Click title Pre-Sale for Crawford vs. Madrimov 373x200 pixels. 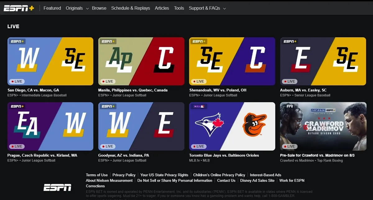click(317, 155)
